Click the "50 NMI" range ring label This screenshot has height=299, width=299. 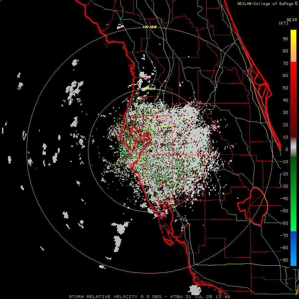point(149,89)
